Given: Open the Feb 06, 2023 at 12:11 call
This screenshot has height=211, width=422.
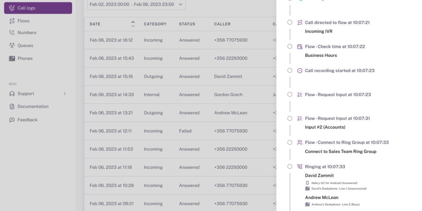Looking at the screenshot, I should [x=180, y=131].
